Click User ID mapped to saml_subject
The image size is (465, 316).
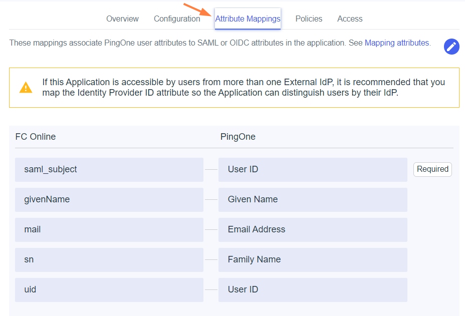[x=313, y=170]
